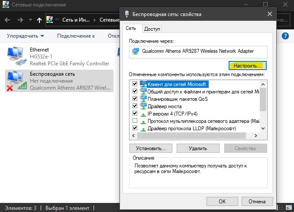294x212 pixels.
Task: Click the Qualcomm Atheros AR9287 adapter name field
Action: [x=198, y=52]
